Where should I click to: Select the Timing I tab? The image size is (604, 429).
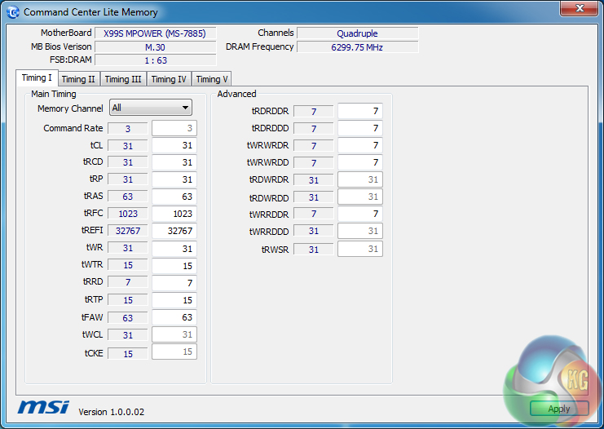[36, 78]
